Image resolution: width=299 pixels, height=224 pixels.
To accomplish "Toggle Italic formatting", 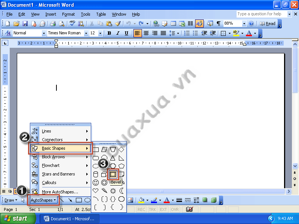I will pyautogui.click(x=118, y=33).
